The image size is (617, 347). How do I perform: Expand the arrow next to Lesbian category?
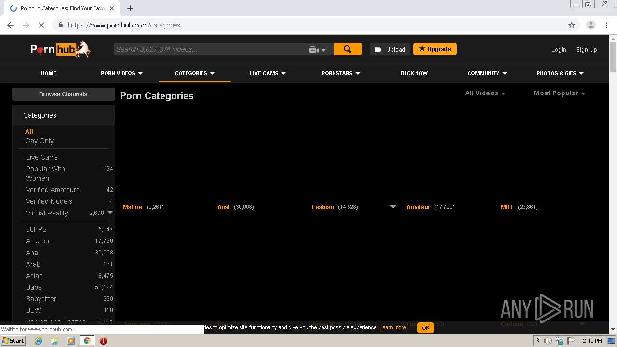[x=393, y=207]
